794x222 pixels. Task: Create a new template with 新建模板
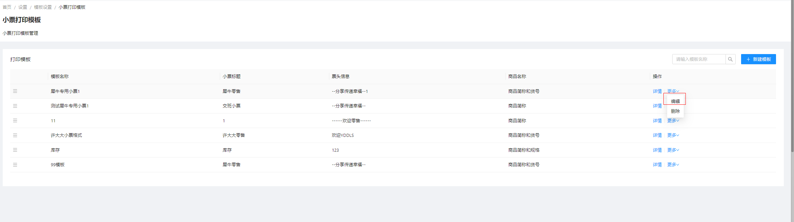pos(758,59)
